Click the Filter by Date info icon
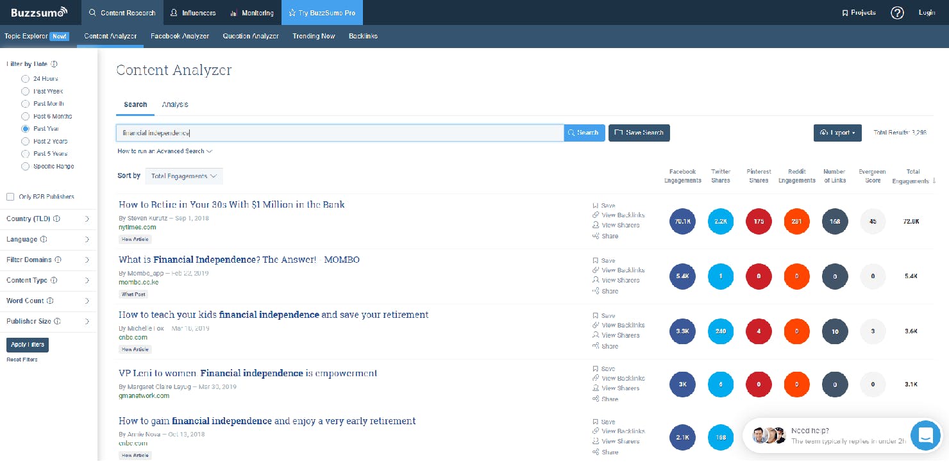This screenshot has height=464, width=949. click(54, 64)
